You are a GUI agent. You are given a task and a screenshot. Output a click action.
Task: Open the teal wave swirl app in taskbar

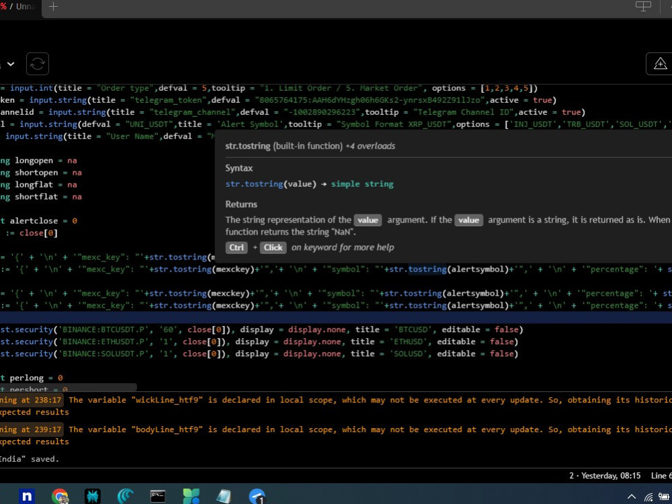coord(125,497)
